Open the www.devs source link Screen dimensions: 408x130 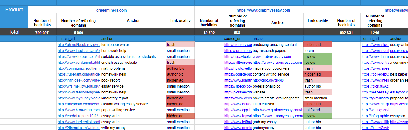click(x=238, y=98)
